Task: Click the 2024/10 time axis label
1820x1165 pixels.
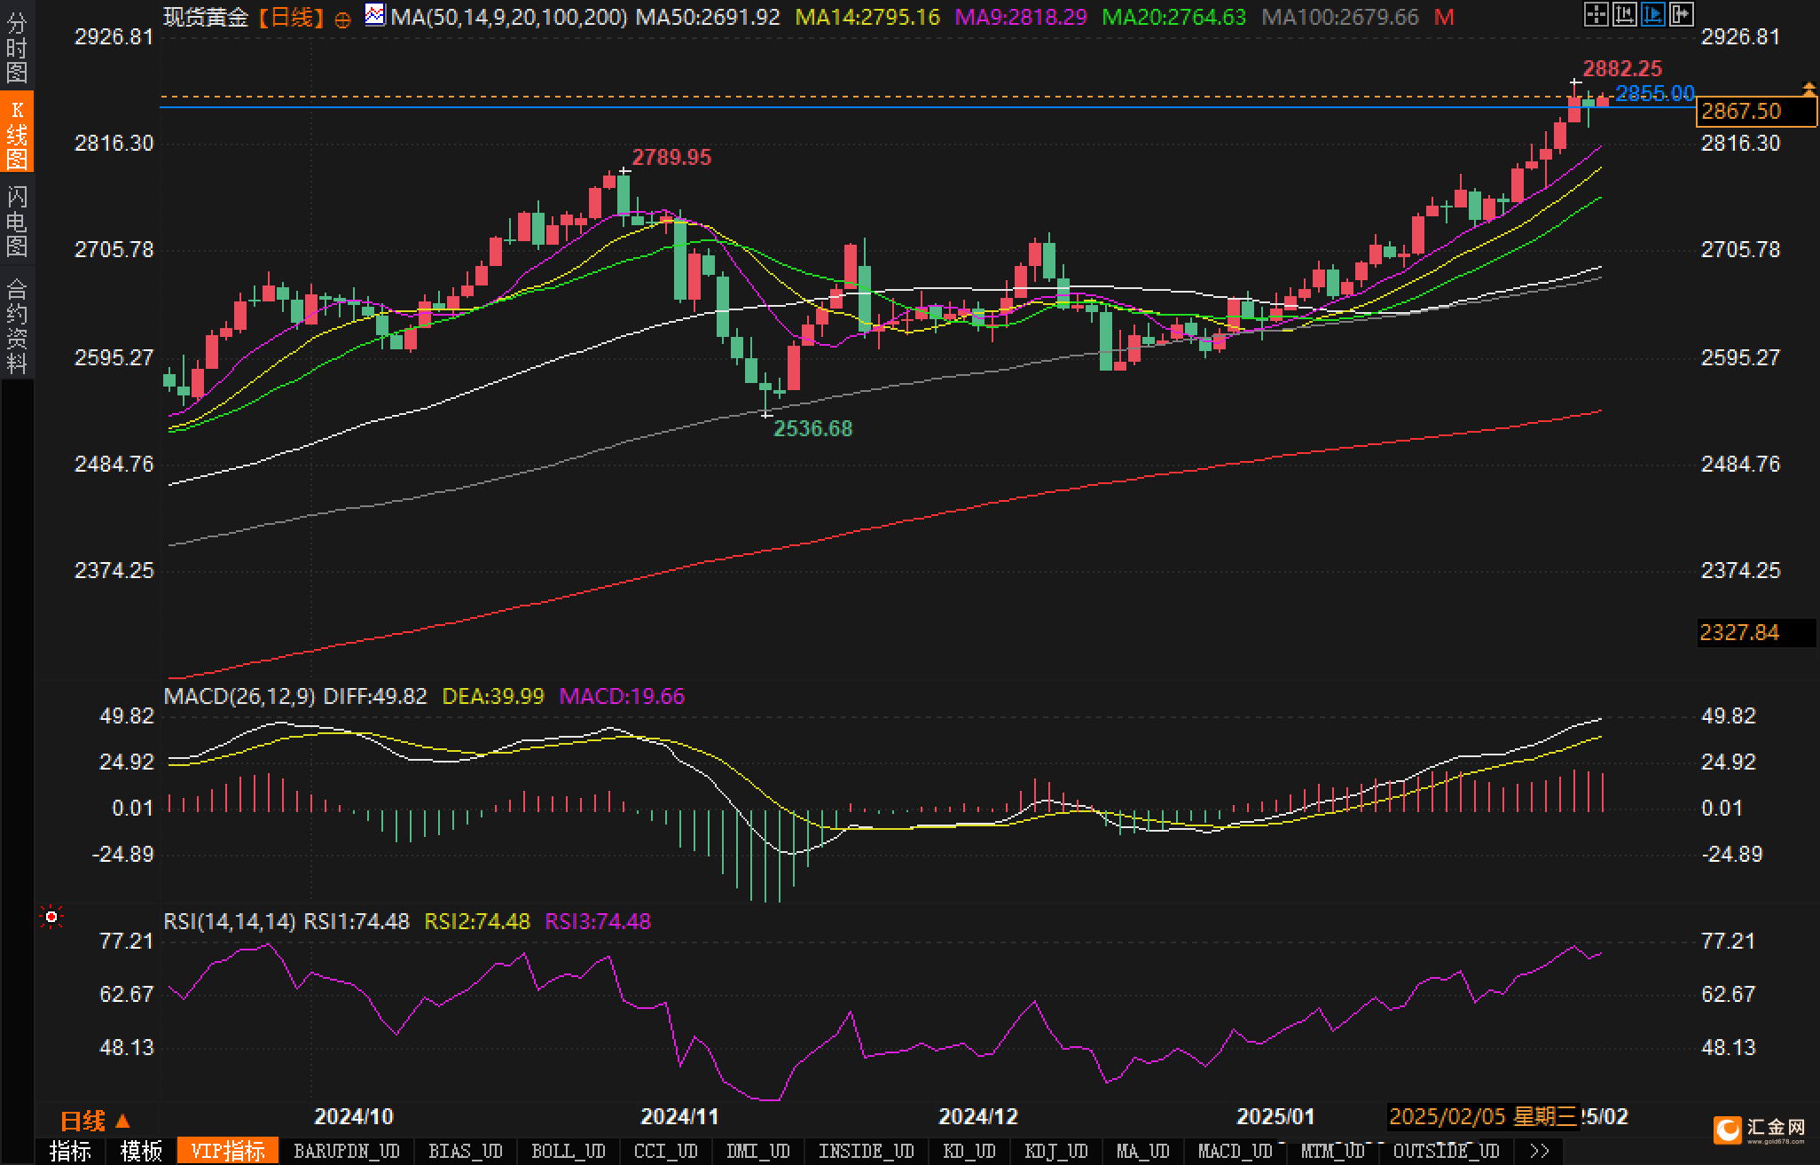Action: [x=354, y=1116]
